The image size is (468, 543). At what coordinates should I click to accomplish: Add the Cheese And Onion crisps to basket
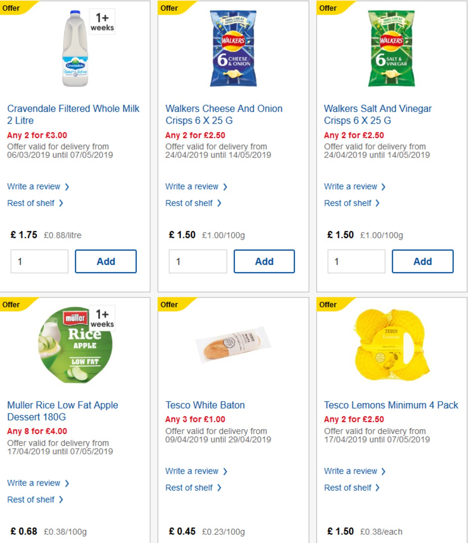point(264,261)
